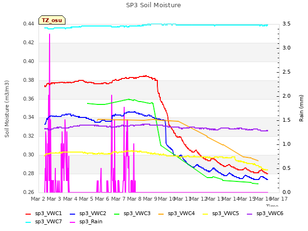Click the 3.5 rain axis value
Image resolution: width=308 pixels, height=231 pixels.
(286, 24)
